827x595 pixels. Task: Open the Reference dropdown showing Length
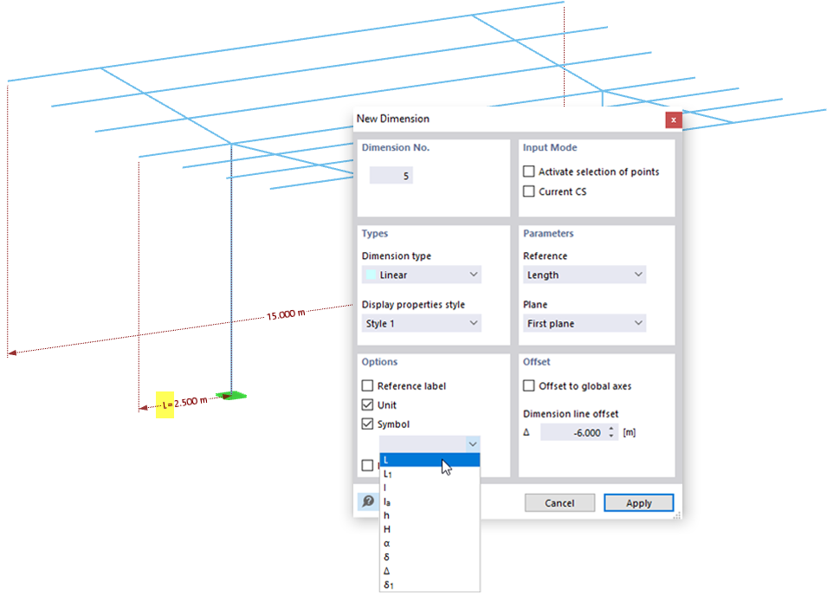639,274
